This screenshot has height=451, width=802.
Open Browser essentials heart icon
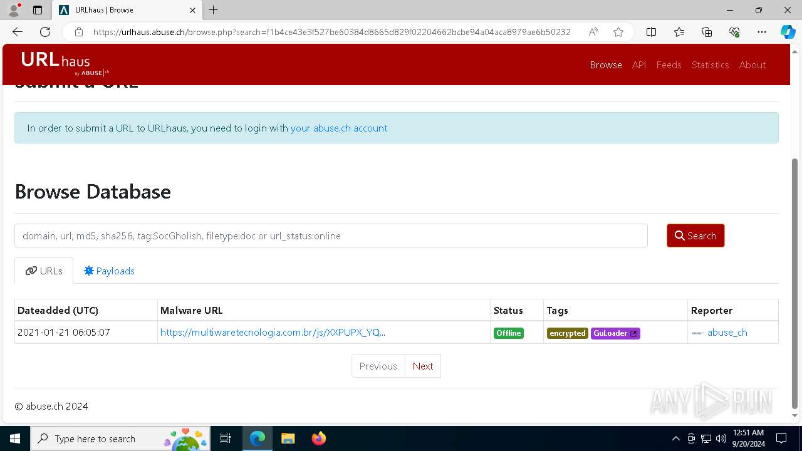point(734,32)
